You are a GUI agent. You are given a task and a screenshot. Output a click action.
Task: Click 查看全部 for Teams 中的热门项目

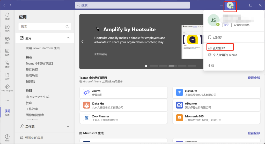(x=254, y=78)
